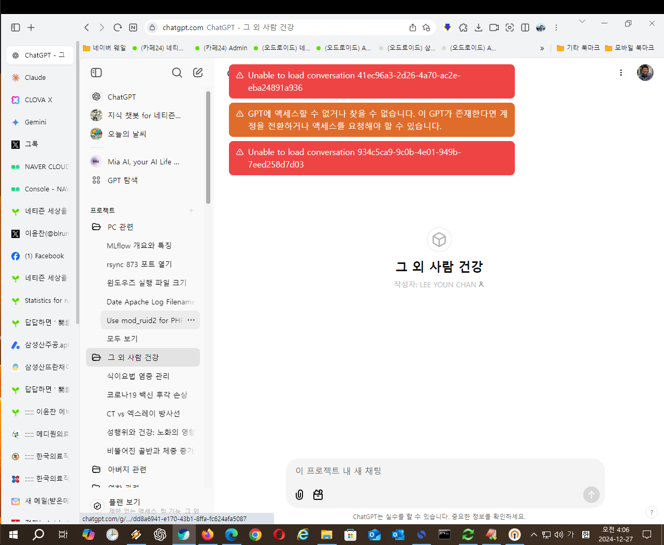Click the screenshot capture icon in toolbar
This screenshot has height=545, width=664.
tap(510, 27)
